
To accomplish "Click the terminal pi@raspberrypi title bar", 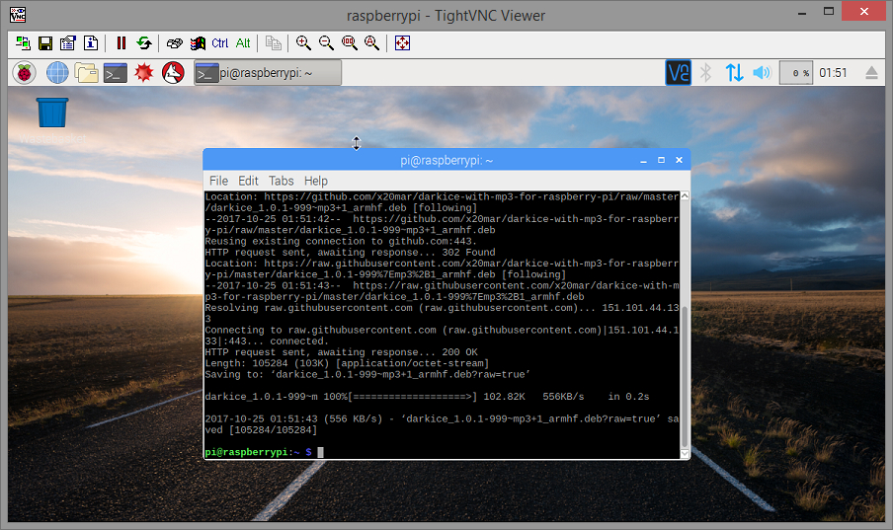I will click(446, 161).
